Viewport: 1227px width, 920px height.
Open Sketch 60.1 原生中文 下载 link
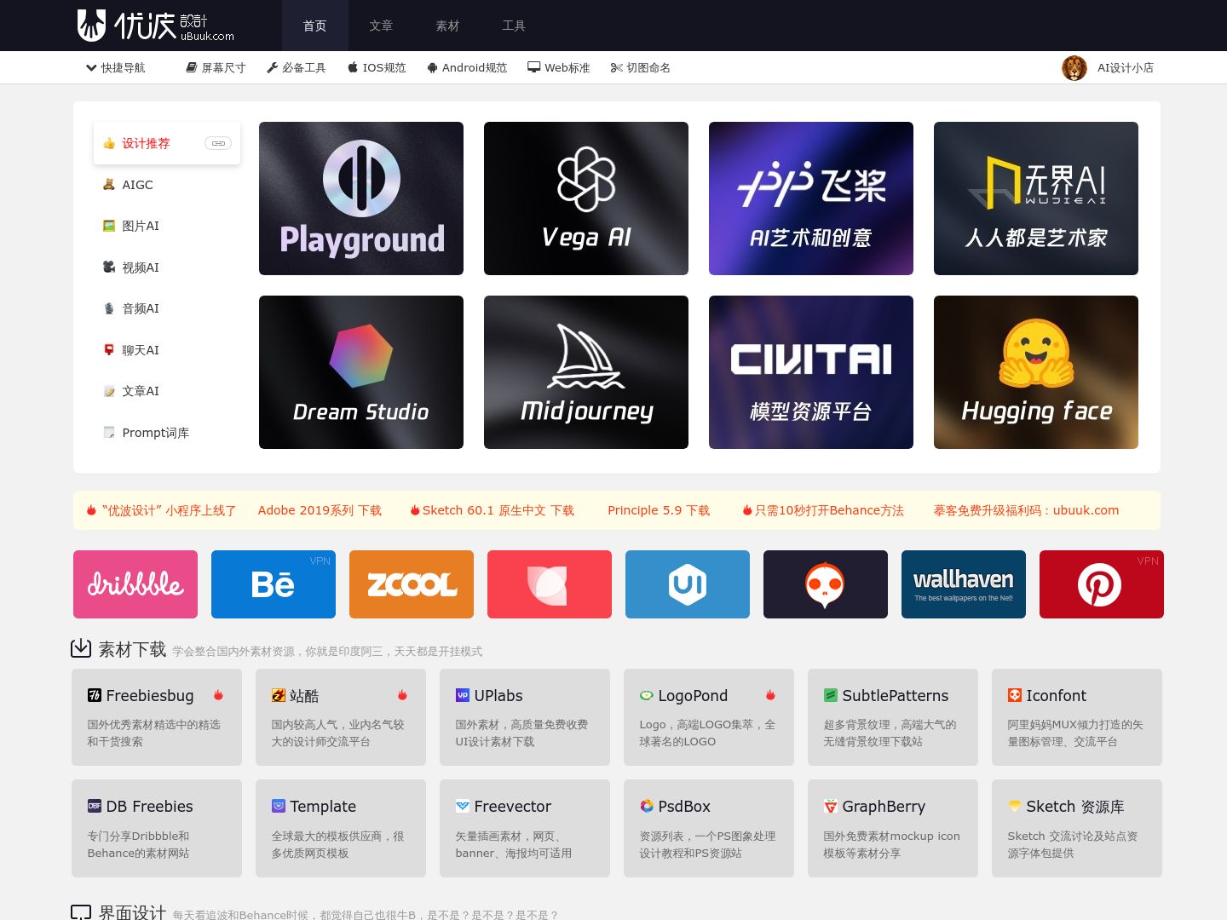coord(493,510)
